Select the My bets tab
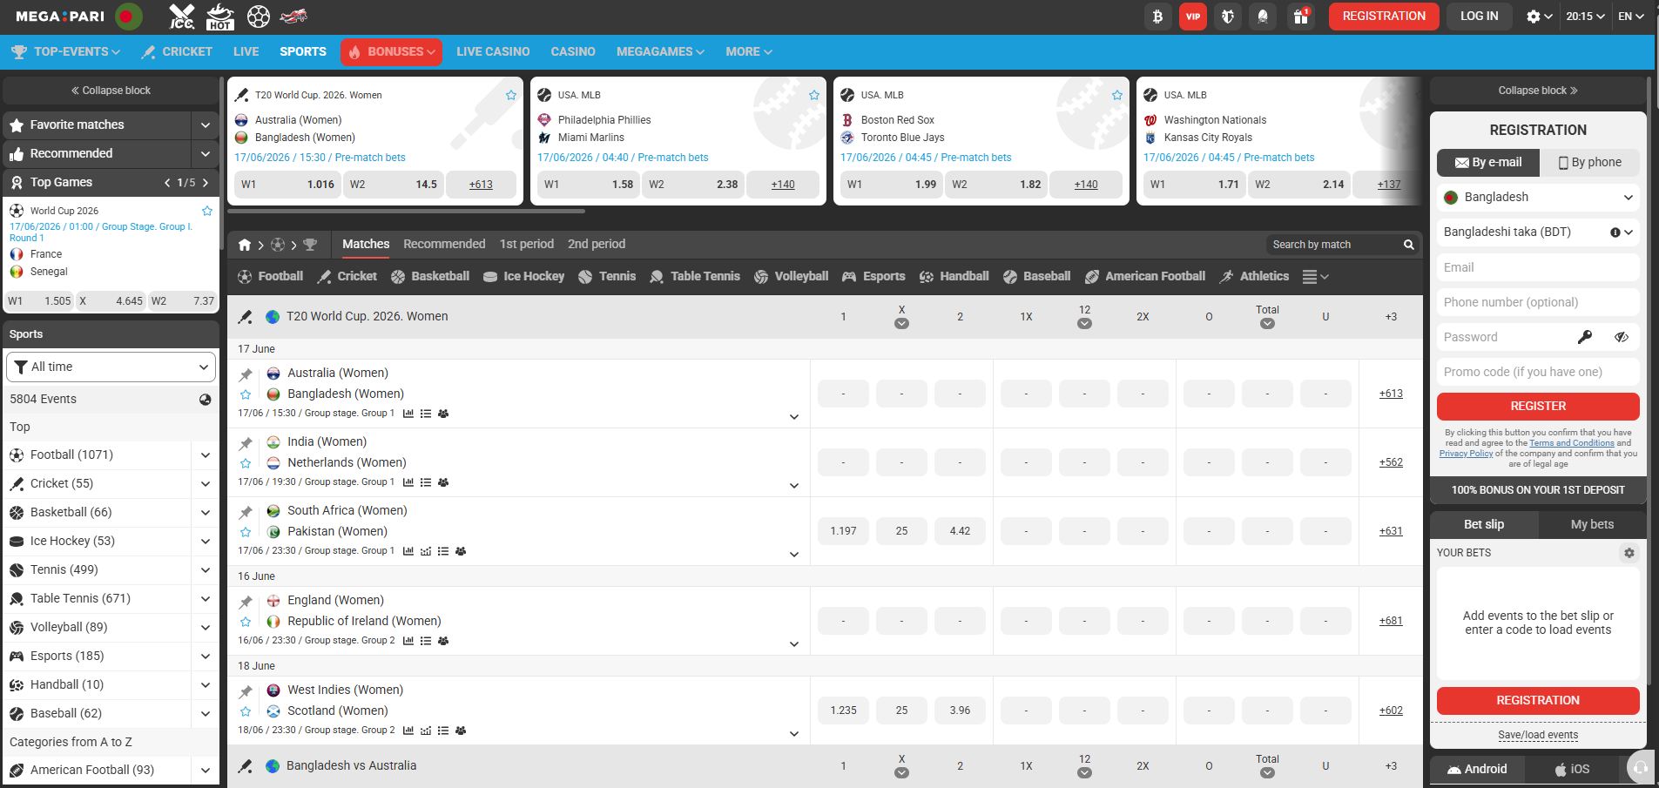Screen dimensions: 1659x788 coord(1592,524)
